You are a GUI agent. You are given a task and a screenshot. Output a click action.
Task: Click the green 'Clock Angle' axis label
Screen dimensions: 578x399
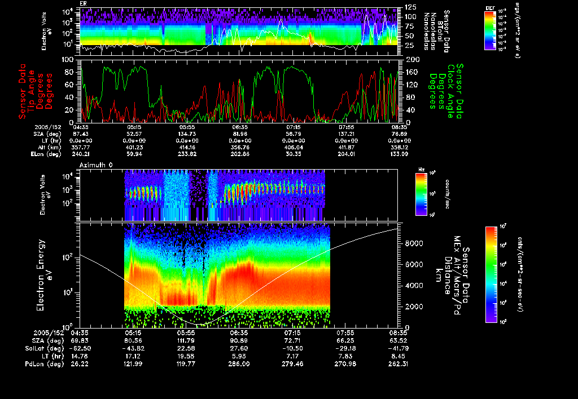click(x=450, y=91)
